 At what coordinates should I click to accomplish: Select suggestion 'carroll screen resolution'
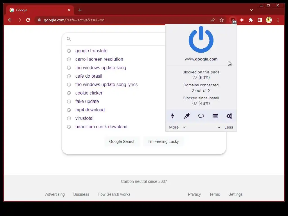coord(99,59)
